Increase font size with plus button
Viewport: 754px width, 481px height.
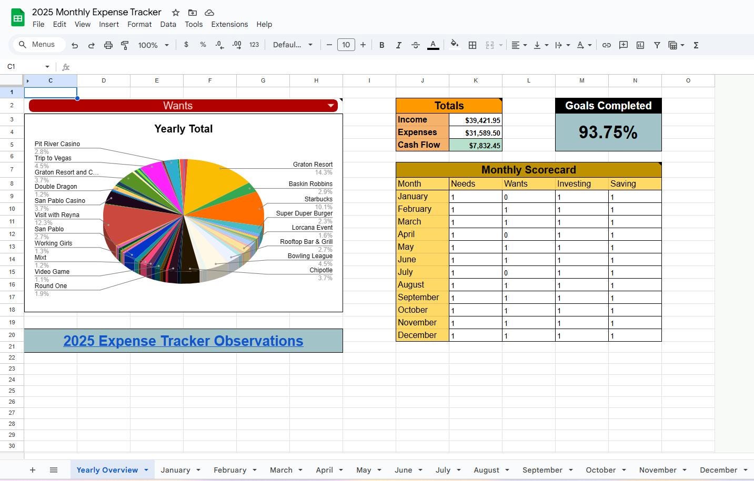click(x=363, y=45)
